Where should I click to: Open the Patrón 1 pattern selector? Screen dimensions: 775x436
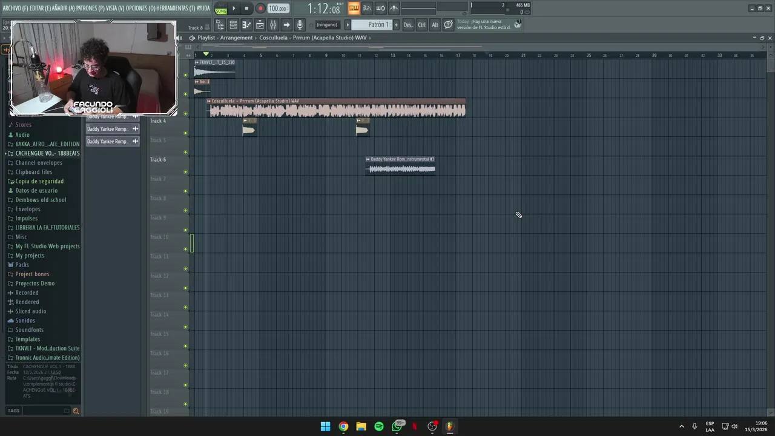pyautogui.click(x=372, y=25)
